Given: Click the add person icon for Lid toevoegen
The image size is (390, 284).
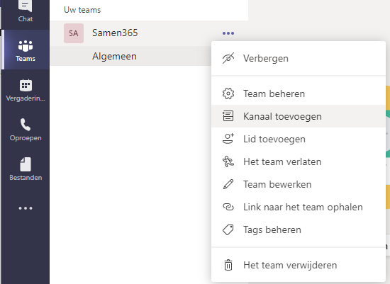Looking at the screenshot, I should 228,139.
